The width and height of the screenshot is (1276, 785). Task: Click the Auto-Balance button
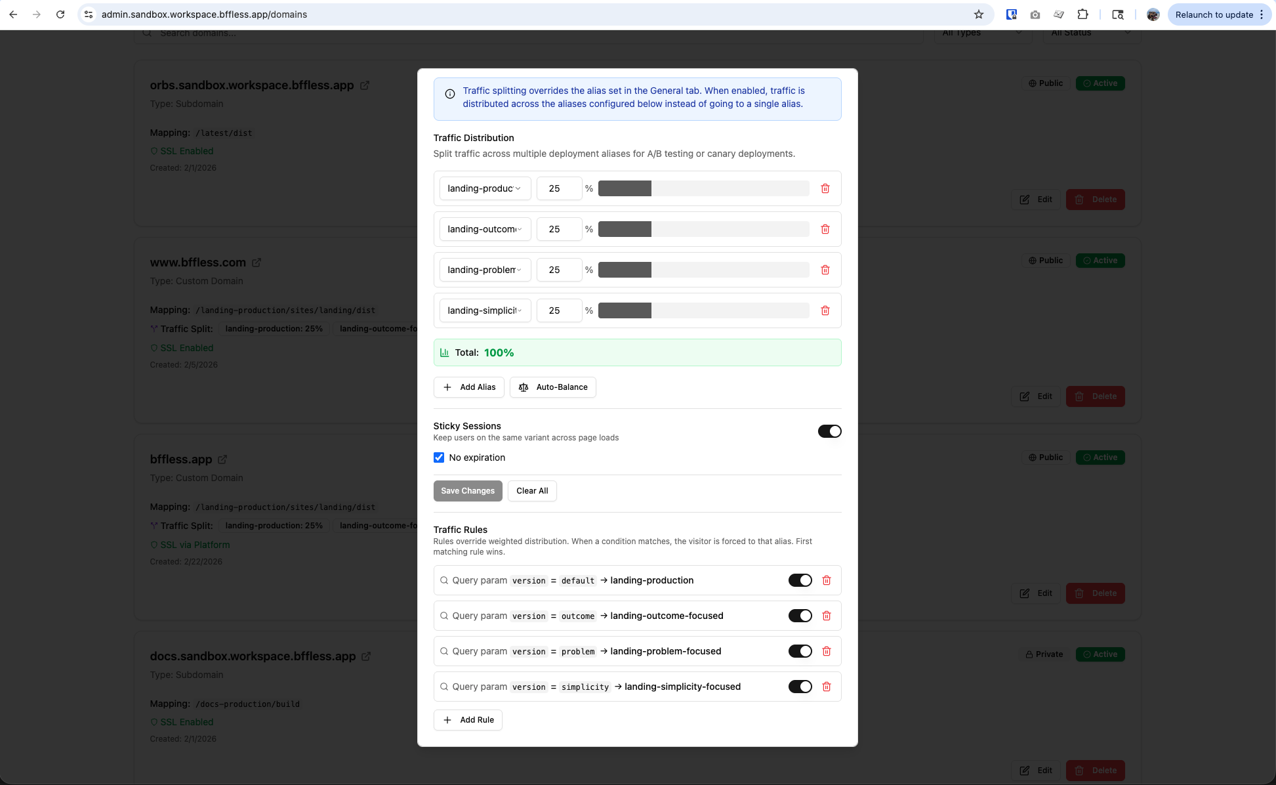click(553, 387)
